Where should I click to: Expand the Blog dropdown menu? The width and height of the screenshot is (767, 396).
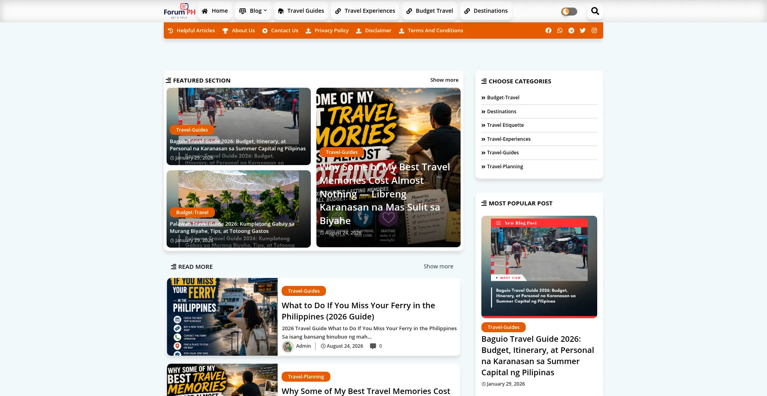tap(253, 11)
